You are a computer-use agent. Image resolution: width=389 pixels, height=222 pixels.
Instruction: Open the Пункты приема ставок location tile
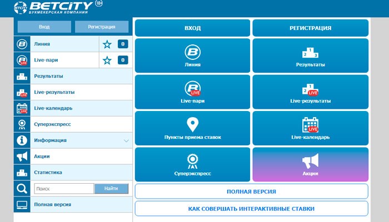192,128
